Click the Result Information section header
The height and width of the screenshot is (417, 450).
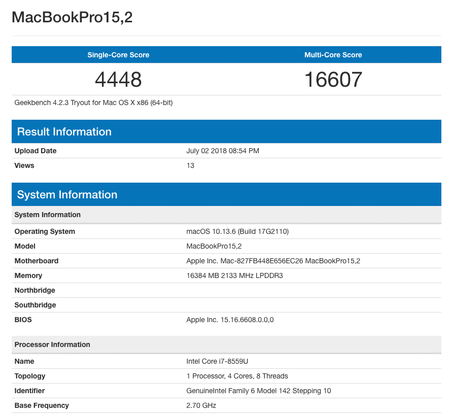pos(64,132)
